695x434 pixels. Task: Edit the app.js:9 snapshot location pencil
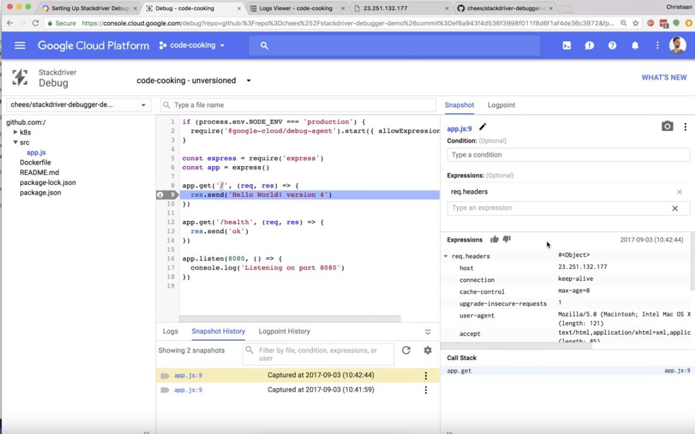coord(483,127)
